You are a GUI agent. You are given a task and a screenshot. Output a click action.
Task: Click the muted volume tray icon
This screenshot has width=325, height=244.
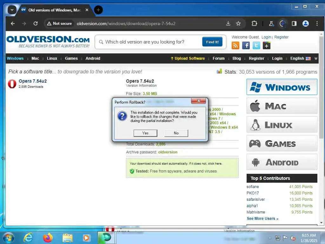pyautogui.click(x=293, y=238)
